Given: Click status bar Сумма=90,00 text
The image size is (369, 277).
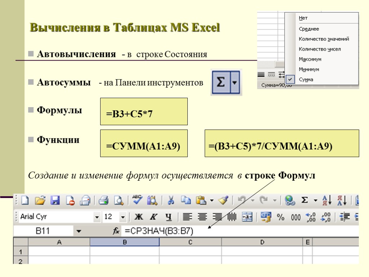Looking at the screenshot, I should click(x=276, y=85).
